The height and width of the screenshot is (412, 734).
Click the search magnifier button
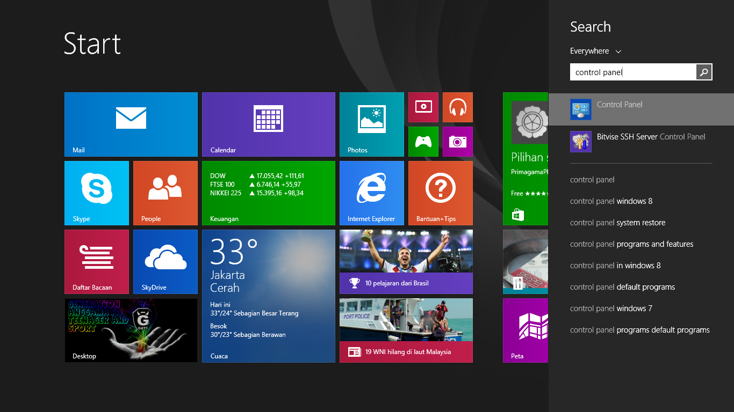pos(704,72)
